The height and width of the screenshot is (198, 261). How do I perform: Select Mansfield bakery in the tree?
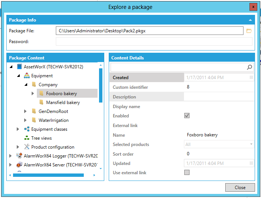pos(63,103)
